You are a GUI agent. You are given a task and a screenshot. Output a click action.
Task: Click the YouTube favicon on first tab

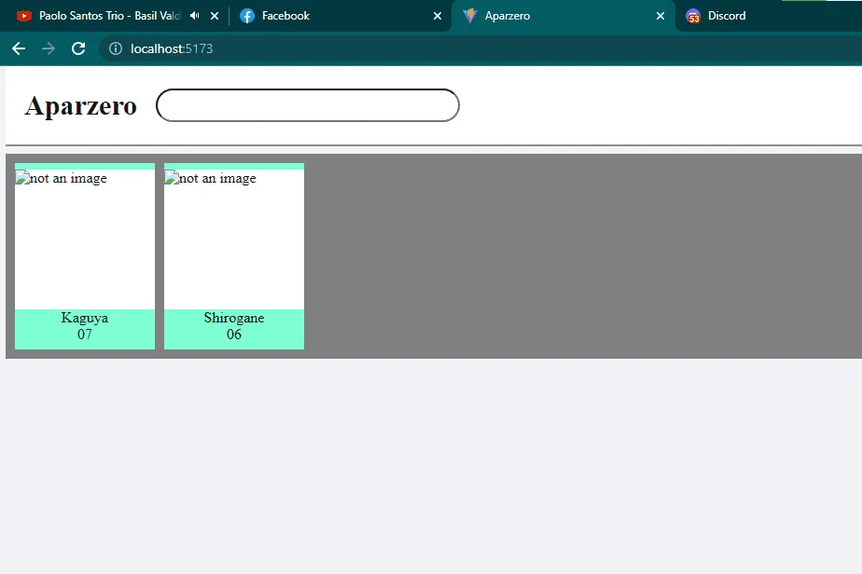coord(24,16)
